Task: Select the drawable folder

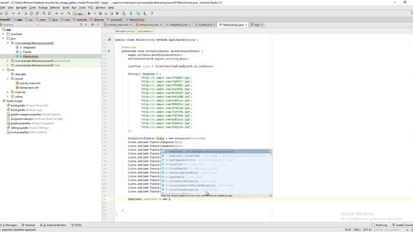Action: 20,74
